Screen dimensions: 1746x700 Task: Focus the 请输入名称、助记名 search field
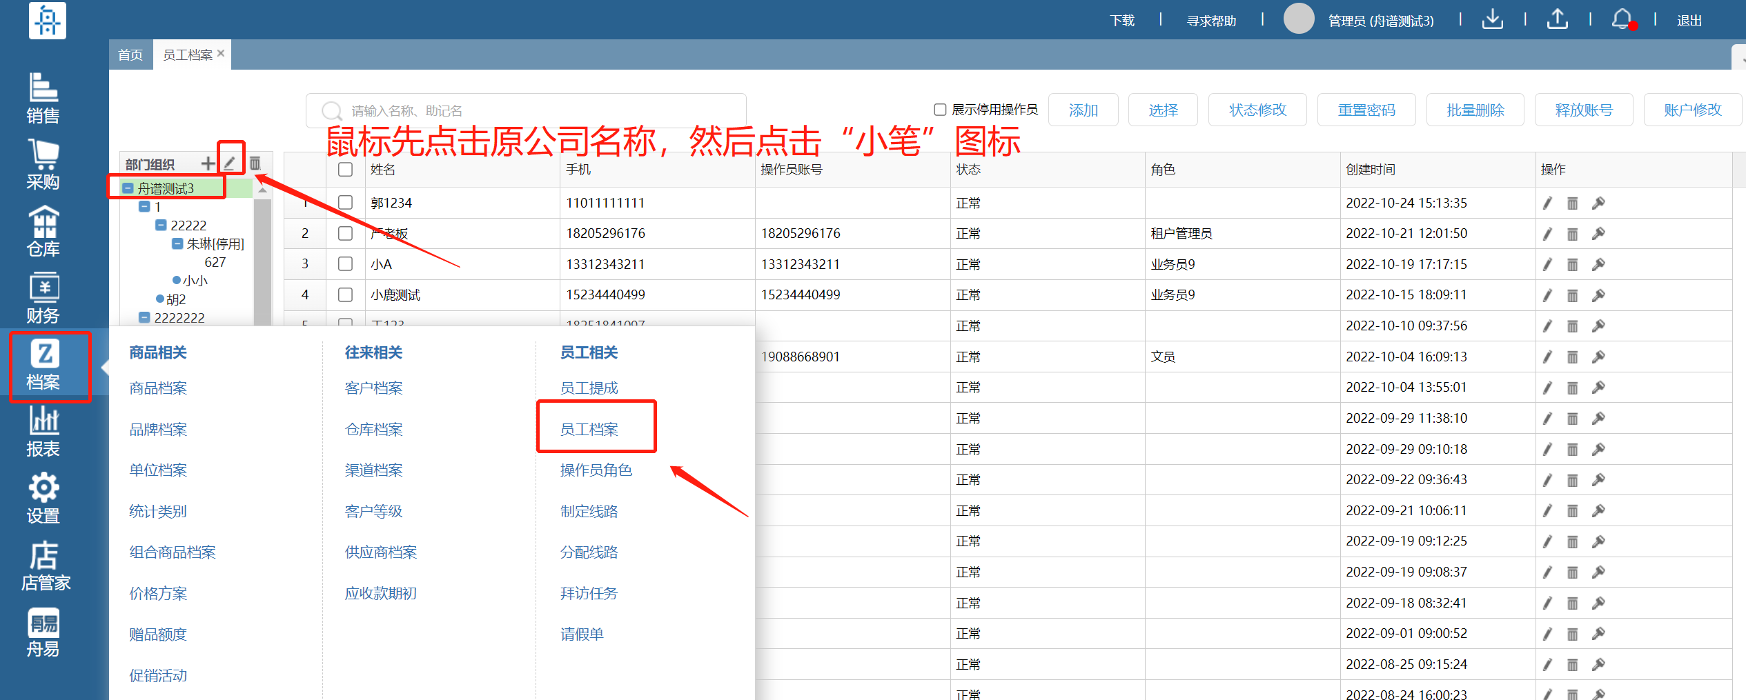tap(526, 110)
